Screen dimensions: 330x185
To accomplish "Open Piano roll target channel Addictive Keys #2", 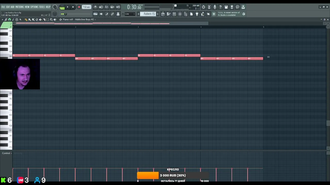I will (x=78, y=20).
